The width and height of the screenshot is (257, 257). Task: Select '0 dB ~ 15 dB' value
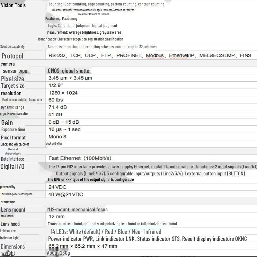[x=64, y=122]
